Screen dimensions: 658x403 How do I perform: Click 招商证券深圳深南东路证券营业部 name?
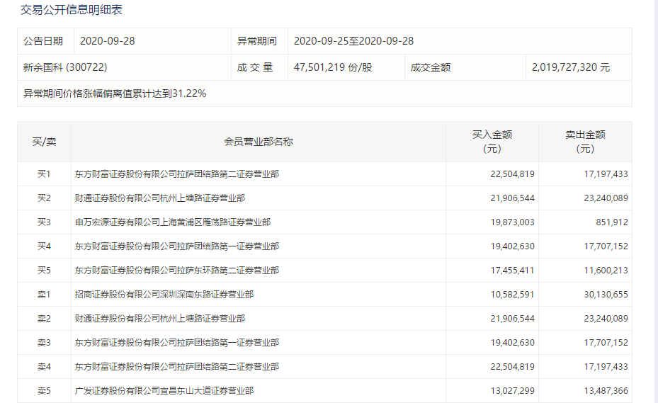(164, 294)
